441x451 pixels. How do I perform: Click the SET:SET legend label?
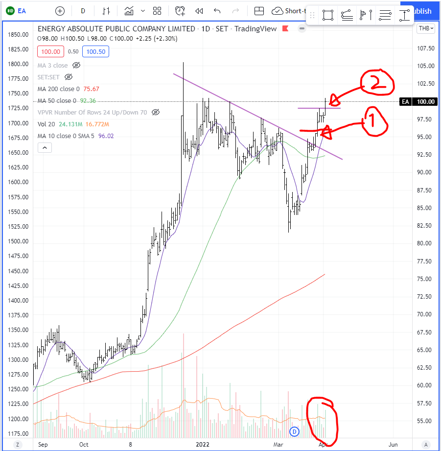click(x=48, y=77)
